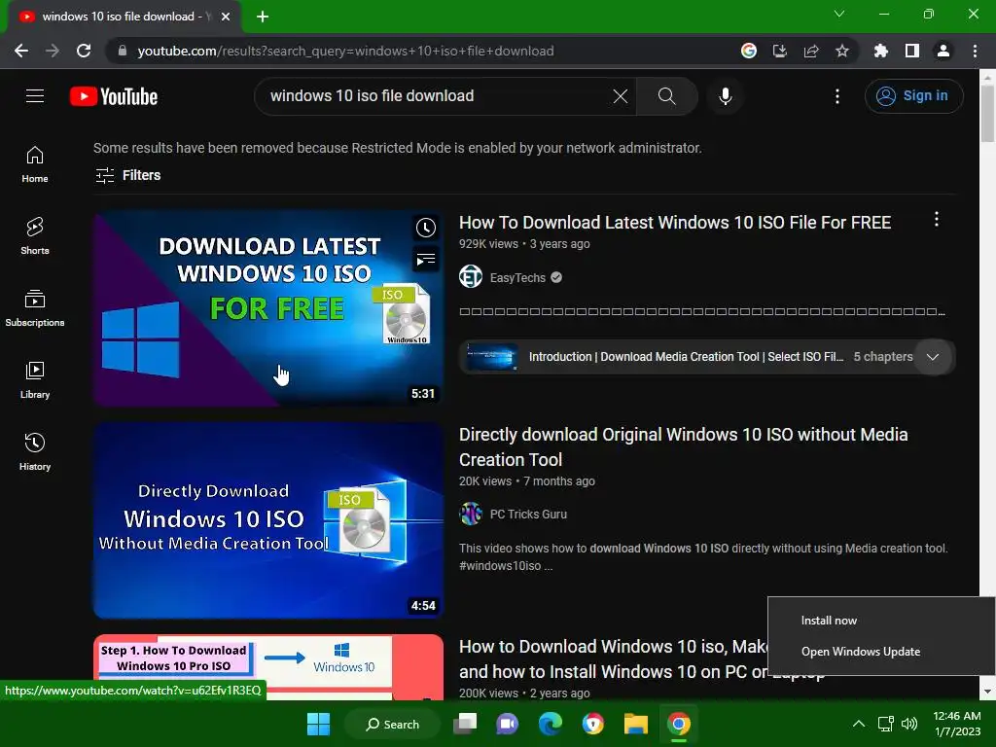996x747 pixels.
Task: Click the Introduction chapter preview thumbnail
Action: pyautogui.click(x=491, y=356)
